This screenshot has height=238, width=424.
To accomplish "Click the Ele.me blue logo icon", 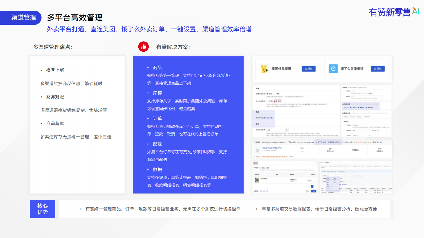I will pyautogui.click(x=333, y=69).
